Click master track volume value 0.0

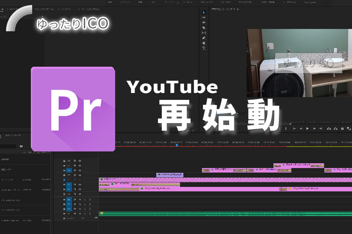(x=83, y=218)
